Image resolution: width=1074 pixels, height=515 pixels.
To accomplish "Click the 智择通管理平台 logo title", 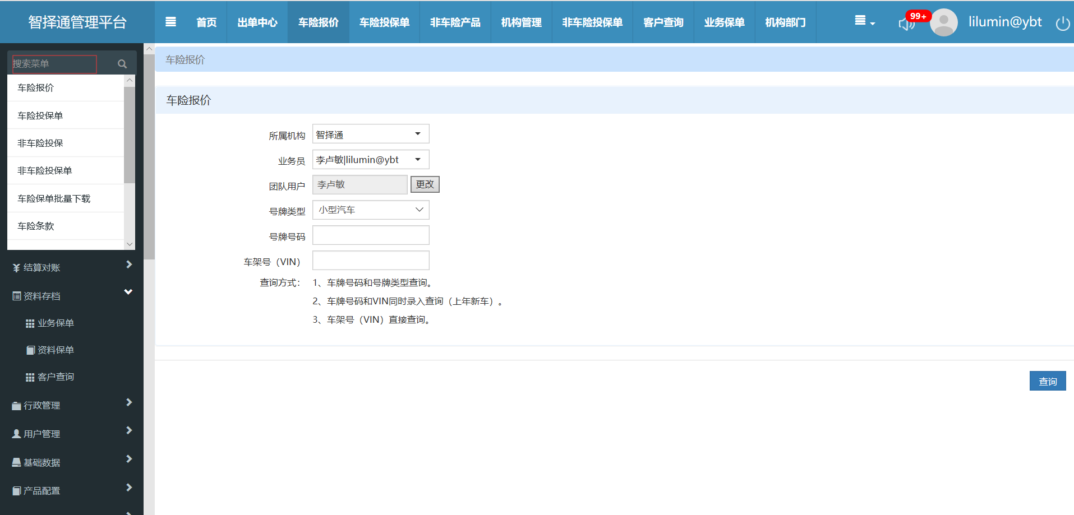I will click(77, 22).
